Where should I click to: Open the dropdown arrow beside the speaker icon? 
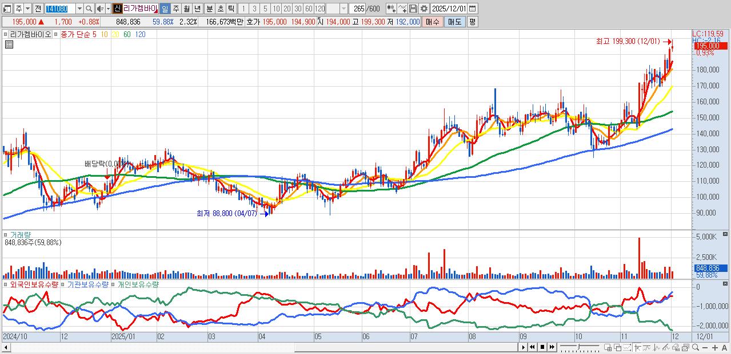click(109, 9)
